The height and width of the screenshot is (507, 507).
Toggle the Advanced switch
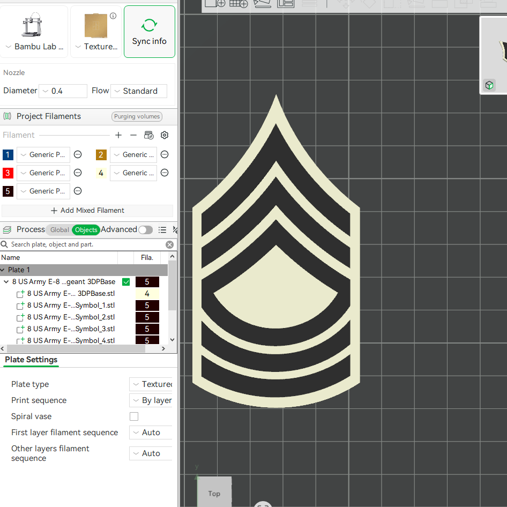(x=145, y=230)
